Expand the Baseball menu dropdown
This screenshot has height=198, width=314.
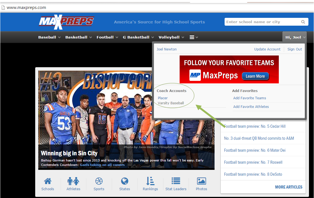tap(49, 37)
